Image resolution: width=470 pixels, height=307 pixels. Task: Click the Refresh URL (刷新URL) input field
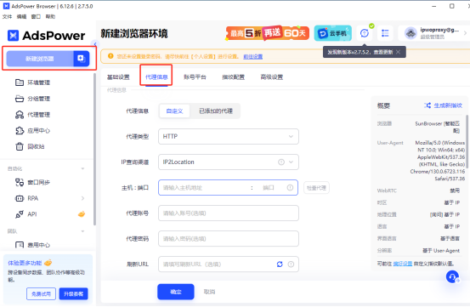click(x=229, y=264)
